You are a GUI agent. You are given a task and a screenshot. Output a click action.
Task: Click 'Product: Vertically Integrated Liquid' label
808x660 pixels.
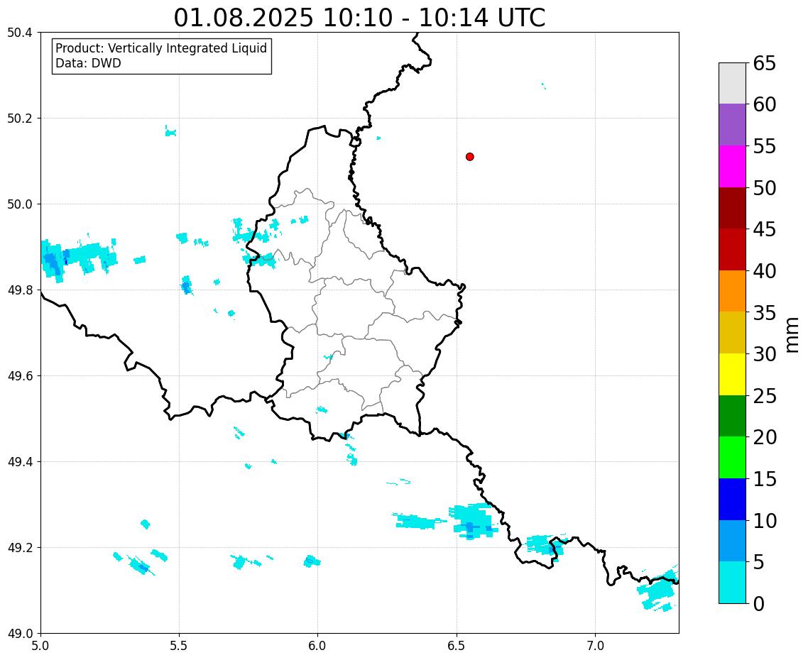tap(161, 48)
